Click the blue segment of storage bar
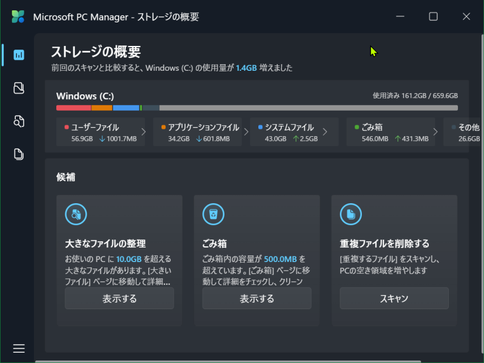 (126, 108)
